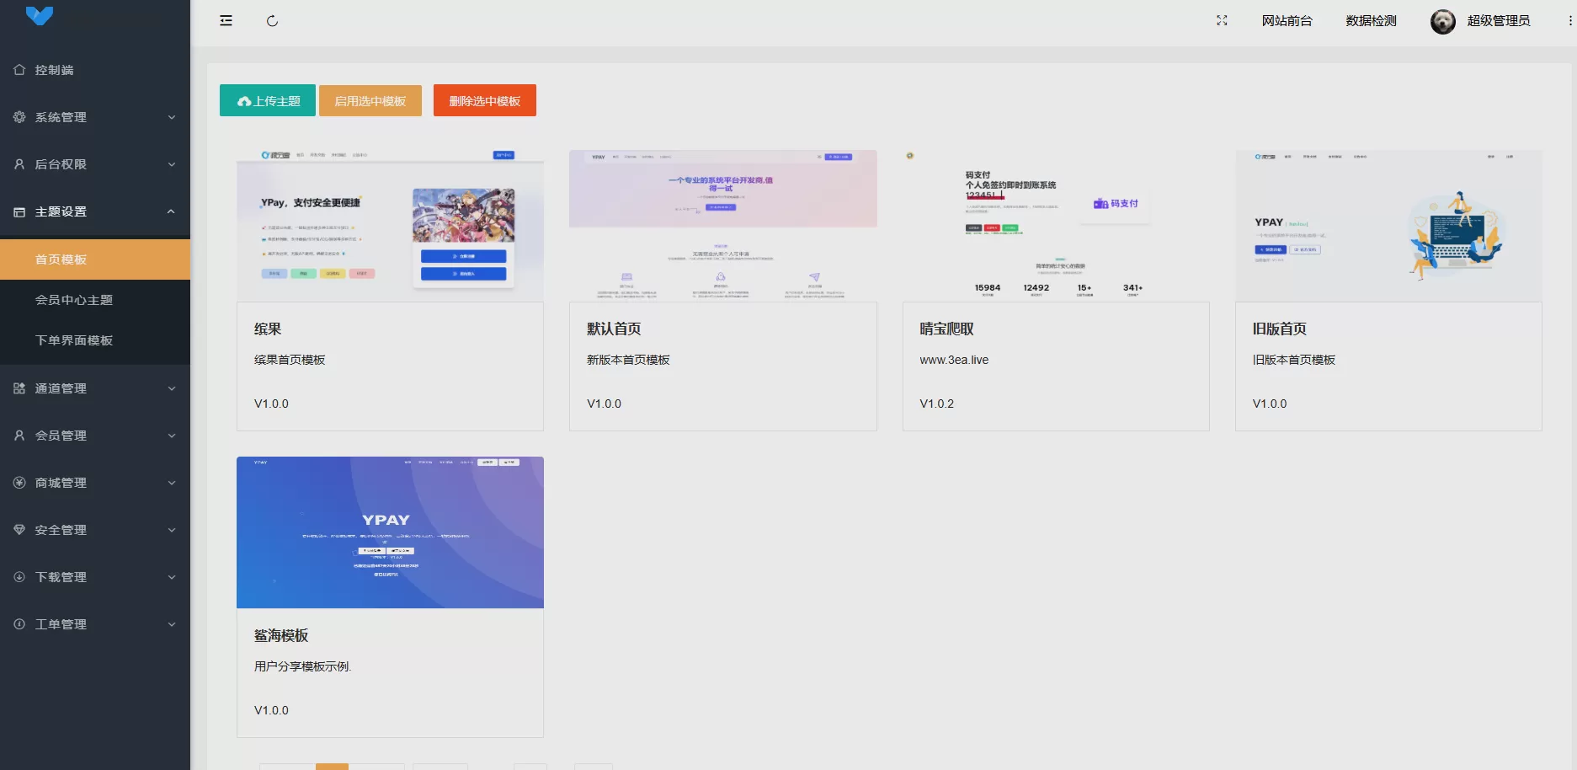The height and width of the screenshot is (770, 1577).
Task: Click the blue logo in the sidebar header
Action: [40, 14]
